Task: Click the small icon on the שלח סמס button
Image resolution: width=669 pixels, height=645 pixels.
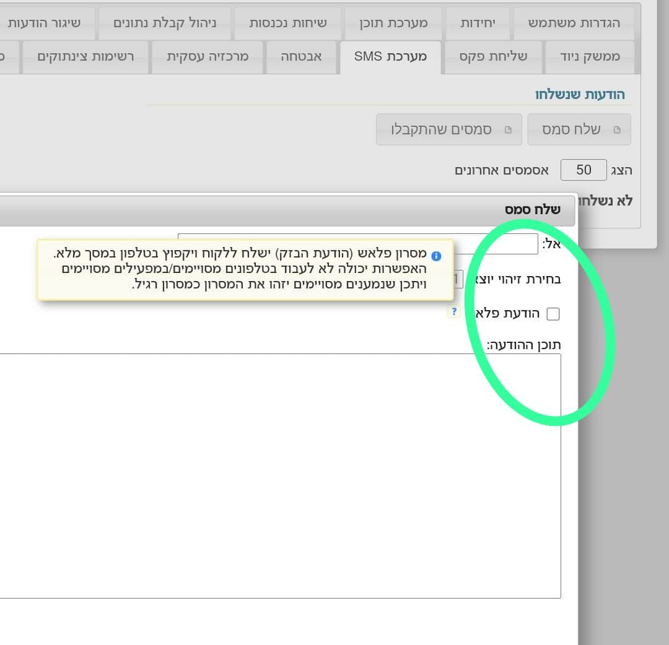Action: click(x=616, y=130)
